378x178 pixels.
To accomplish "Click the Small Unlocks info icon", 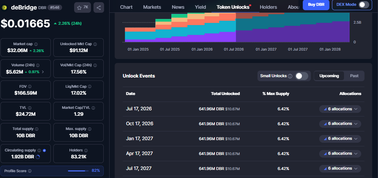I will click(x=290, y=76).
